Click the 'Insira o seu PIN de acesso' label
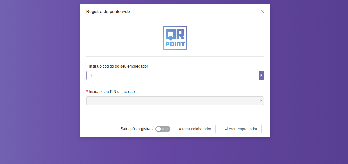Screen dimensions: 348x164 [112, 92]
